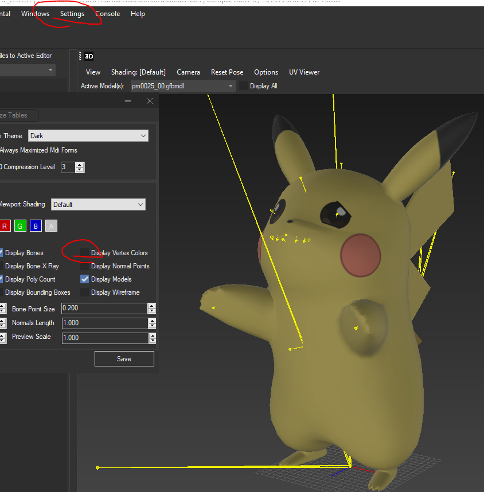Toggle the blue channel B button
Image resolution: width=484 pixels, height=492 pixels.
pyautogui.click(x=36, y=226)
